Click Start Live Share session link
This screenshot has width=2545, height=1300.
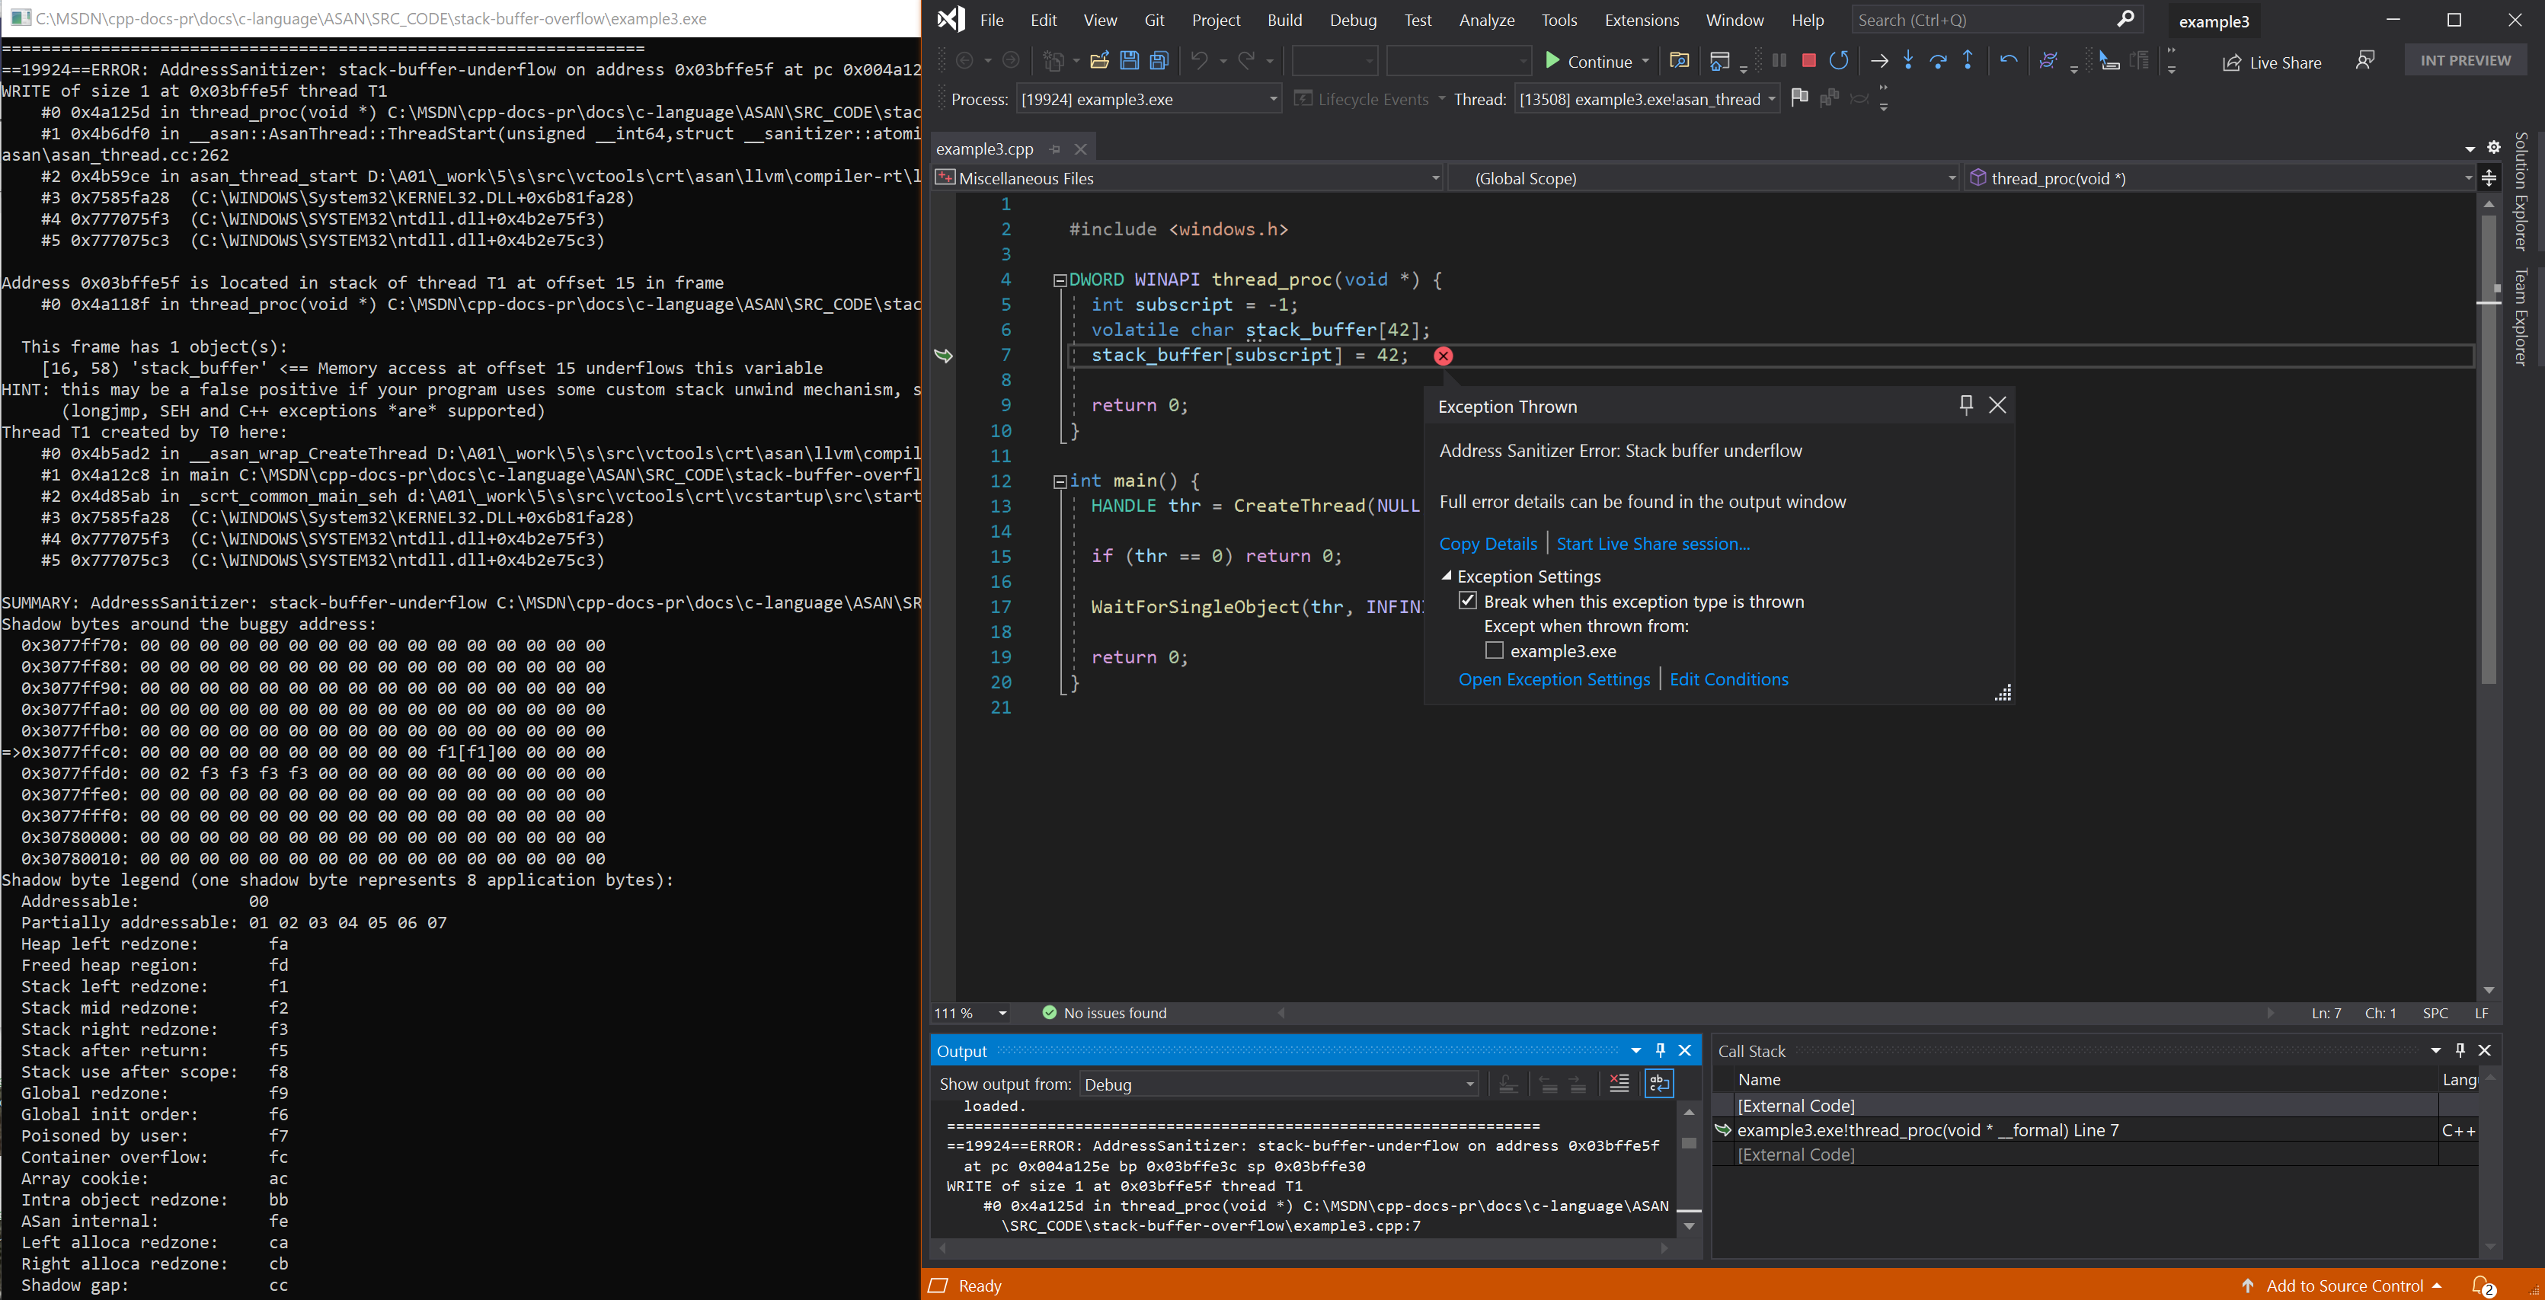(1651, 542)
